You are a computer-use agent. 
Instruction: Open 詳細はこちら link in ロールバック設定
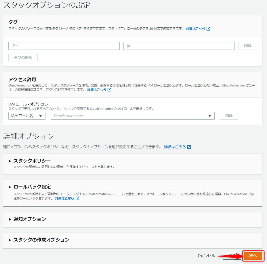(x=65, y=198)
